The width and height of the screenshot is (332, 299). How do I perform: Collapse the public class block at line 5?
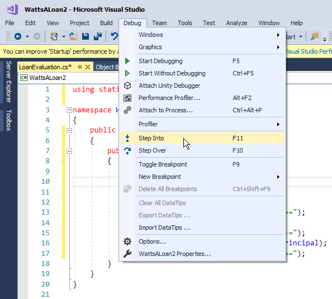coord(69,130)
